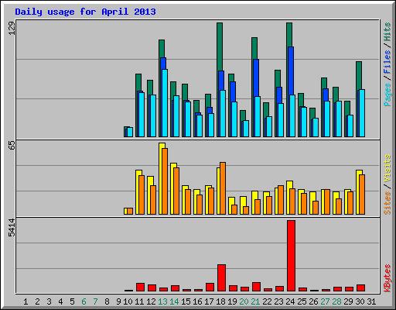Click the '129' top axis label
The width and height of the screenshot is (396, 310).
coord(12,28)
